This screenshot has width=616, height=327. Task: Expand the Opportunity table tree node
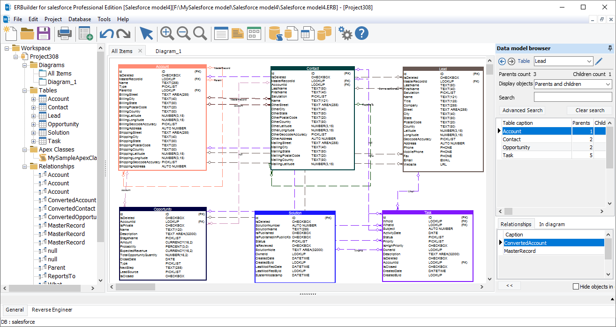[33, 124]
